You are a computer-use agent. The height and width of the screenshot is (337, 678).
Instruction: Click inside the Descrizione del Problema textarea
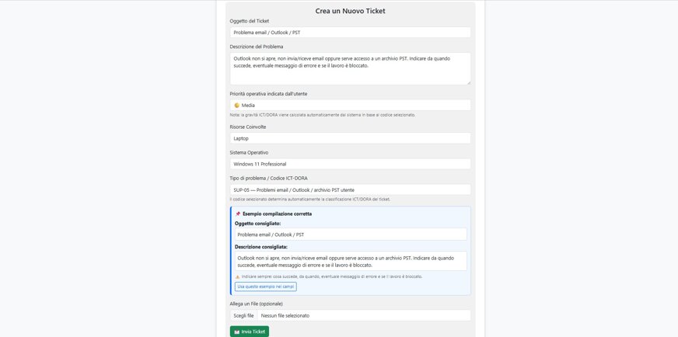pos(350,68)
